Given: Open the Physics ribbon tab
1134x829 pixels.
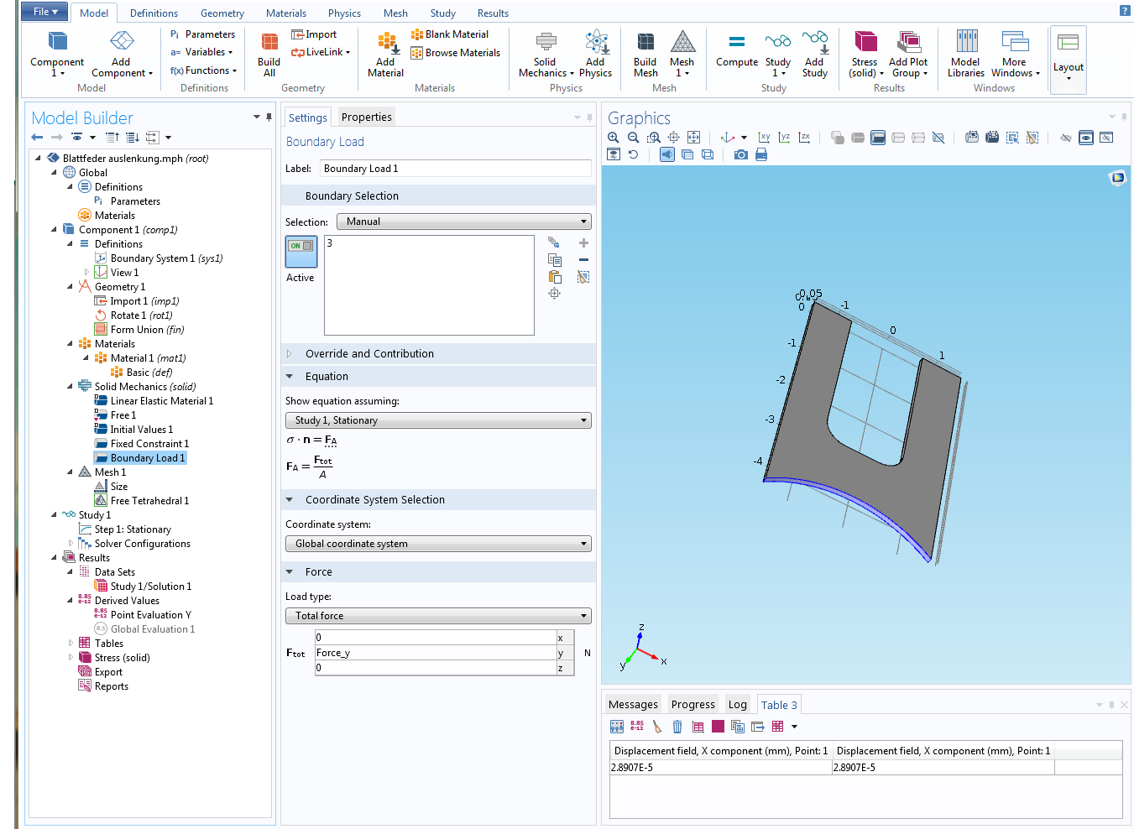Looking at the screenshot, I should 344,13.
